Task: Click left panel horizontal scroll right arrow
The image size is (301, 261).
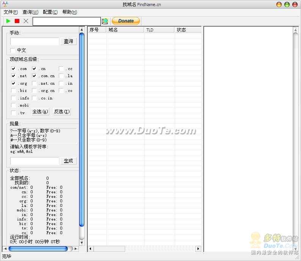Action: [76, 249]
